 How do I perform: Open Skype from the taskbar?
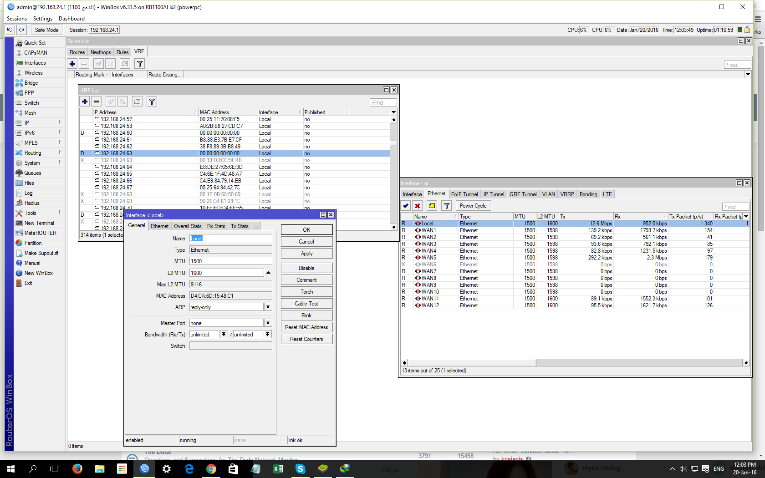(301, 468)
